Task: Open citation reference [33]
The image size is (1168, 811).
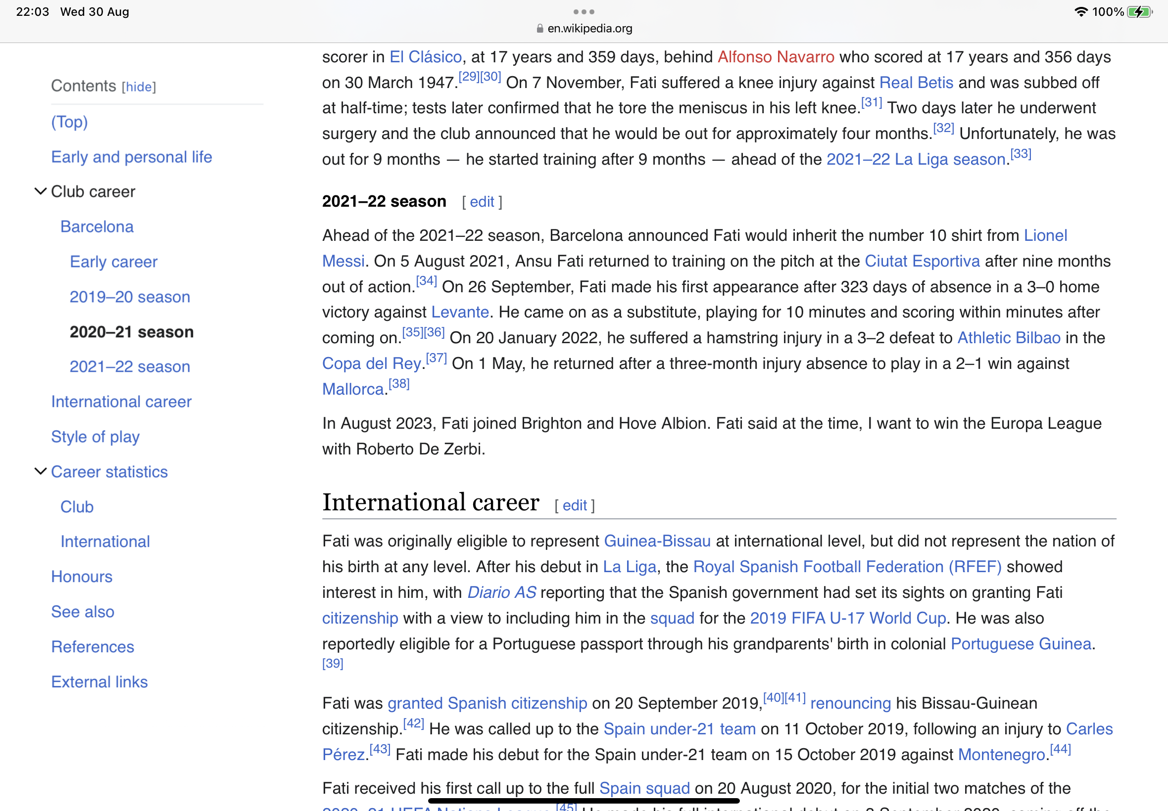Action: pyautogui.click(x=1021, y=153)
